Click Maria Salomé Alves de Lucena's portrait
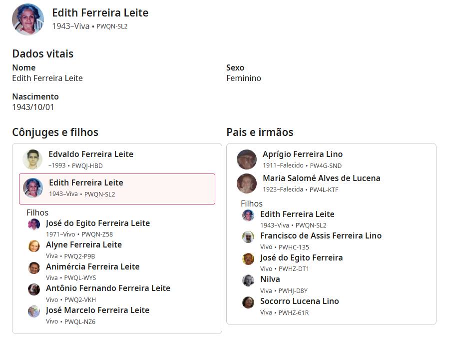This screenshot has width=449, height=358. pos(247,183)
